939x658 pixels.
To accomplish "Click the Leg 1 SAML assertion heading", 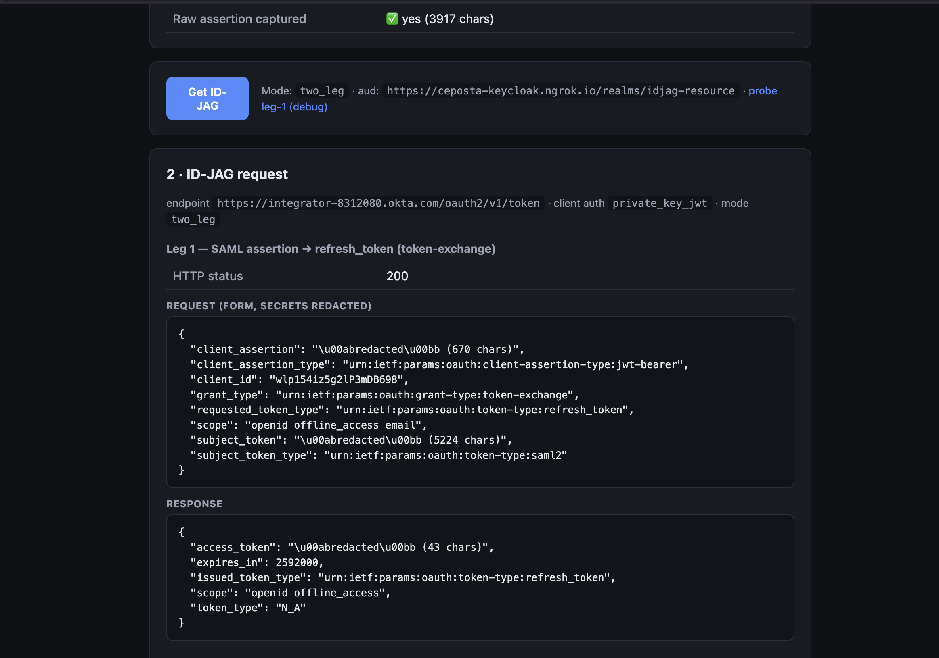I will tap(331, 249).
